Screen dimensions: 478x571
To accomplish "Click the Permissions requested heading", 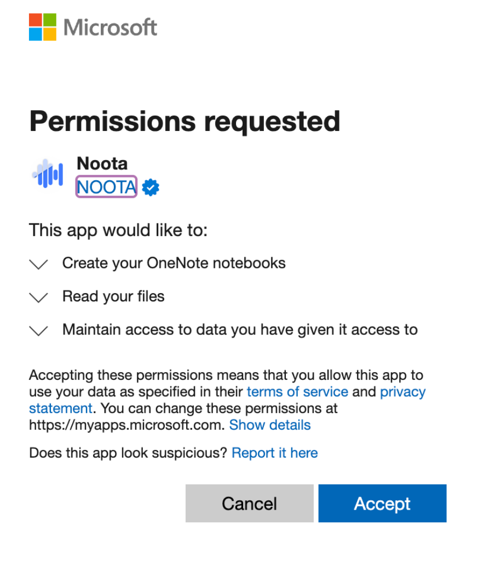I will (x=185, y=121).
